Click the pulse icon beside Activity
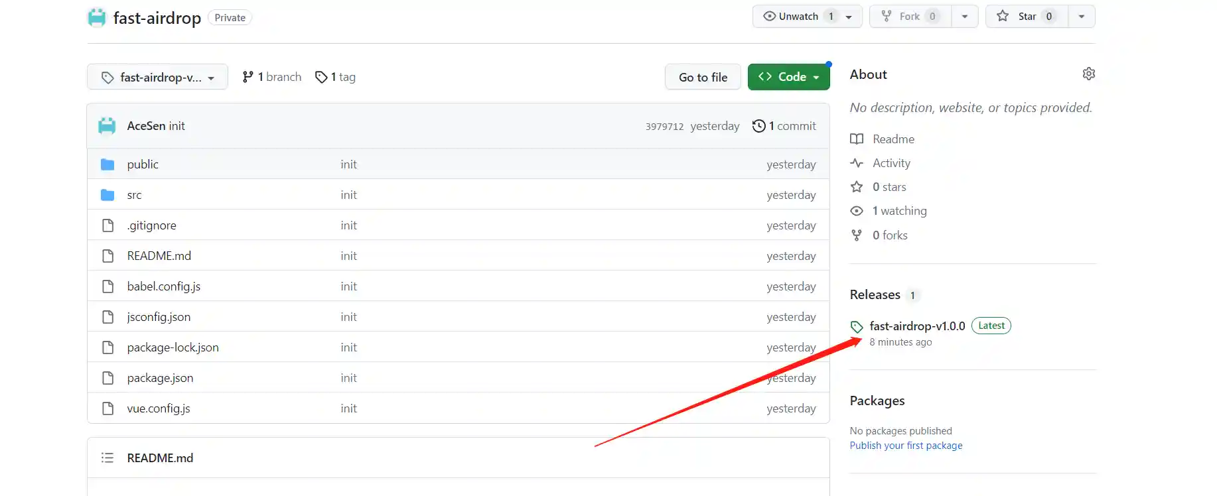This screenshot has width=1217, height=496. 857,163
